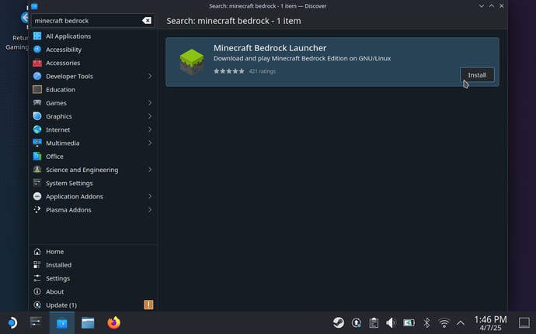The height and width of the screenshot is (334, 536).
Task: Open the application launcher menu icon
Action: coord(12,322)
